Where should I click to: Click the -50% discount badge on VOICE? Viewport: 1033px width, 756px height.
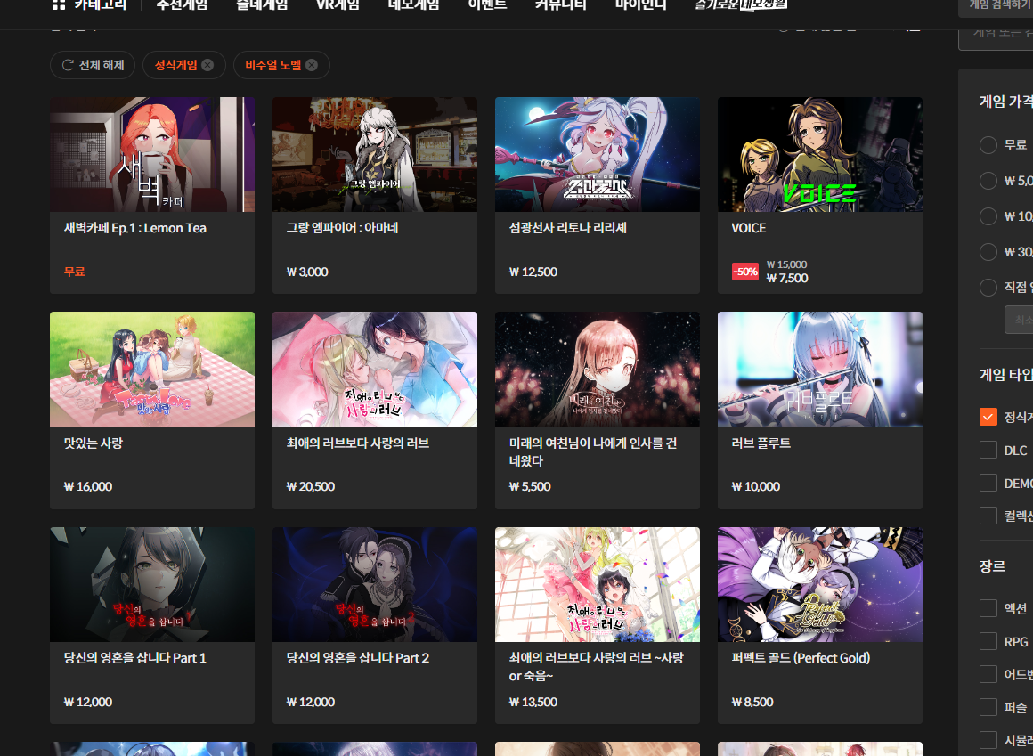(744, 272)
